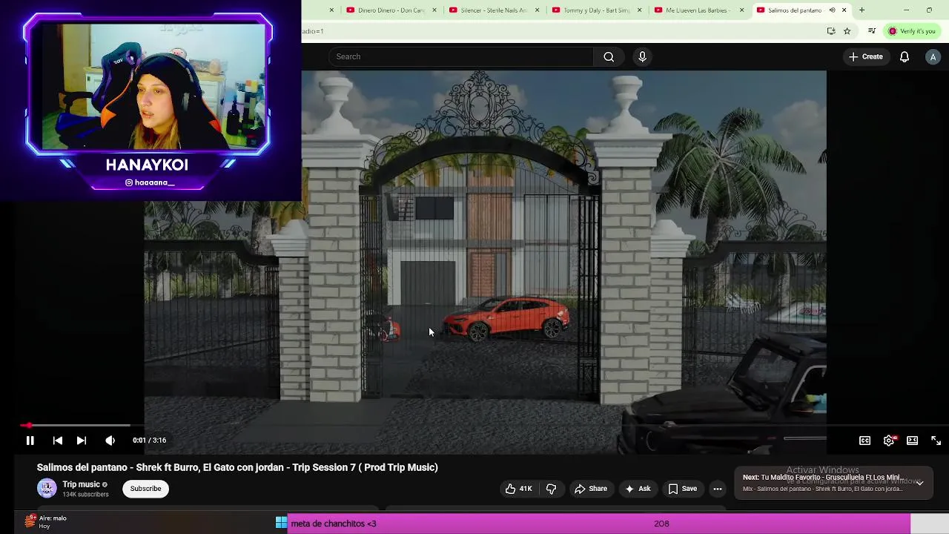
Task: Dislike the video
Action: point(551,489)
